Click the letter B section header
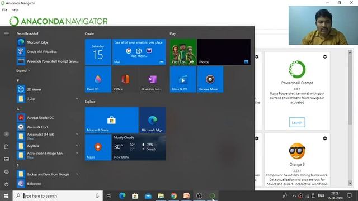This screenshot has height=201, width=358. click(x=18, y=165)
